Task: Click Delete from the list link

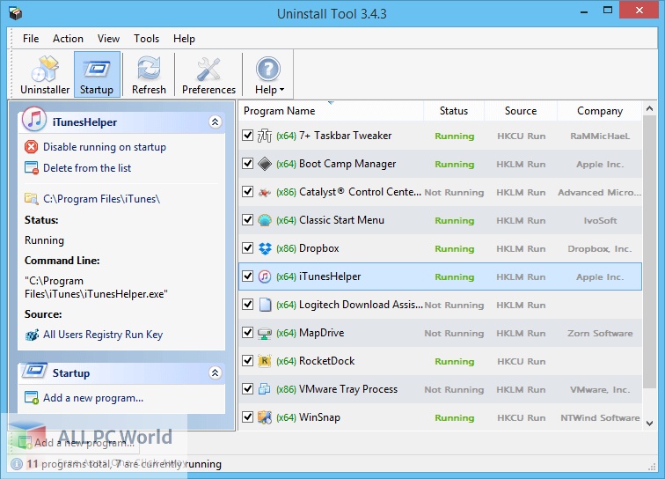Action: 87,168
